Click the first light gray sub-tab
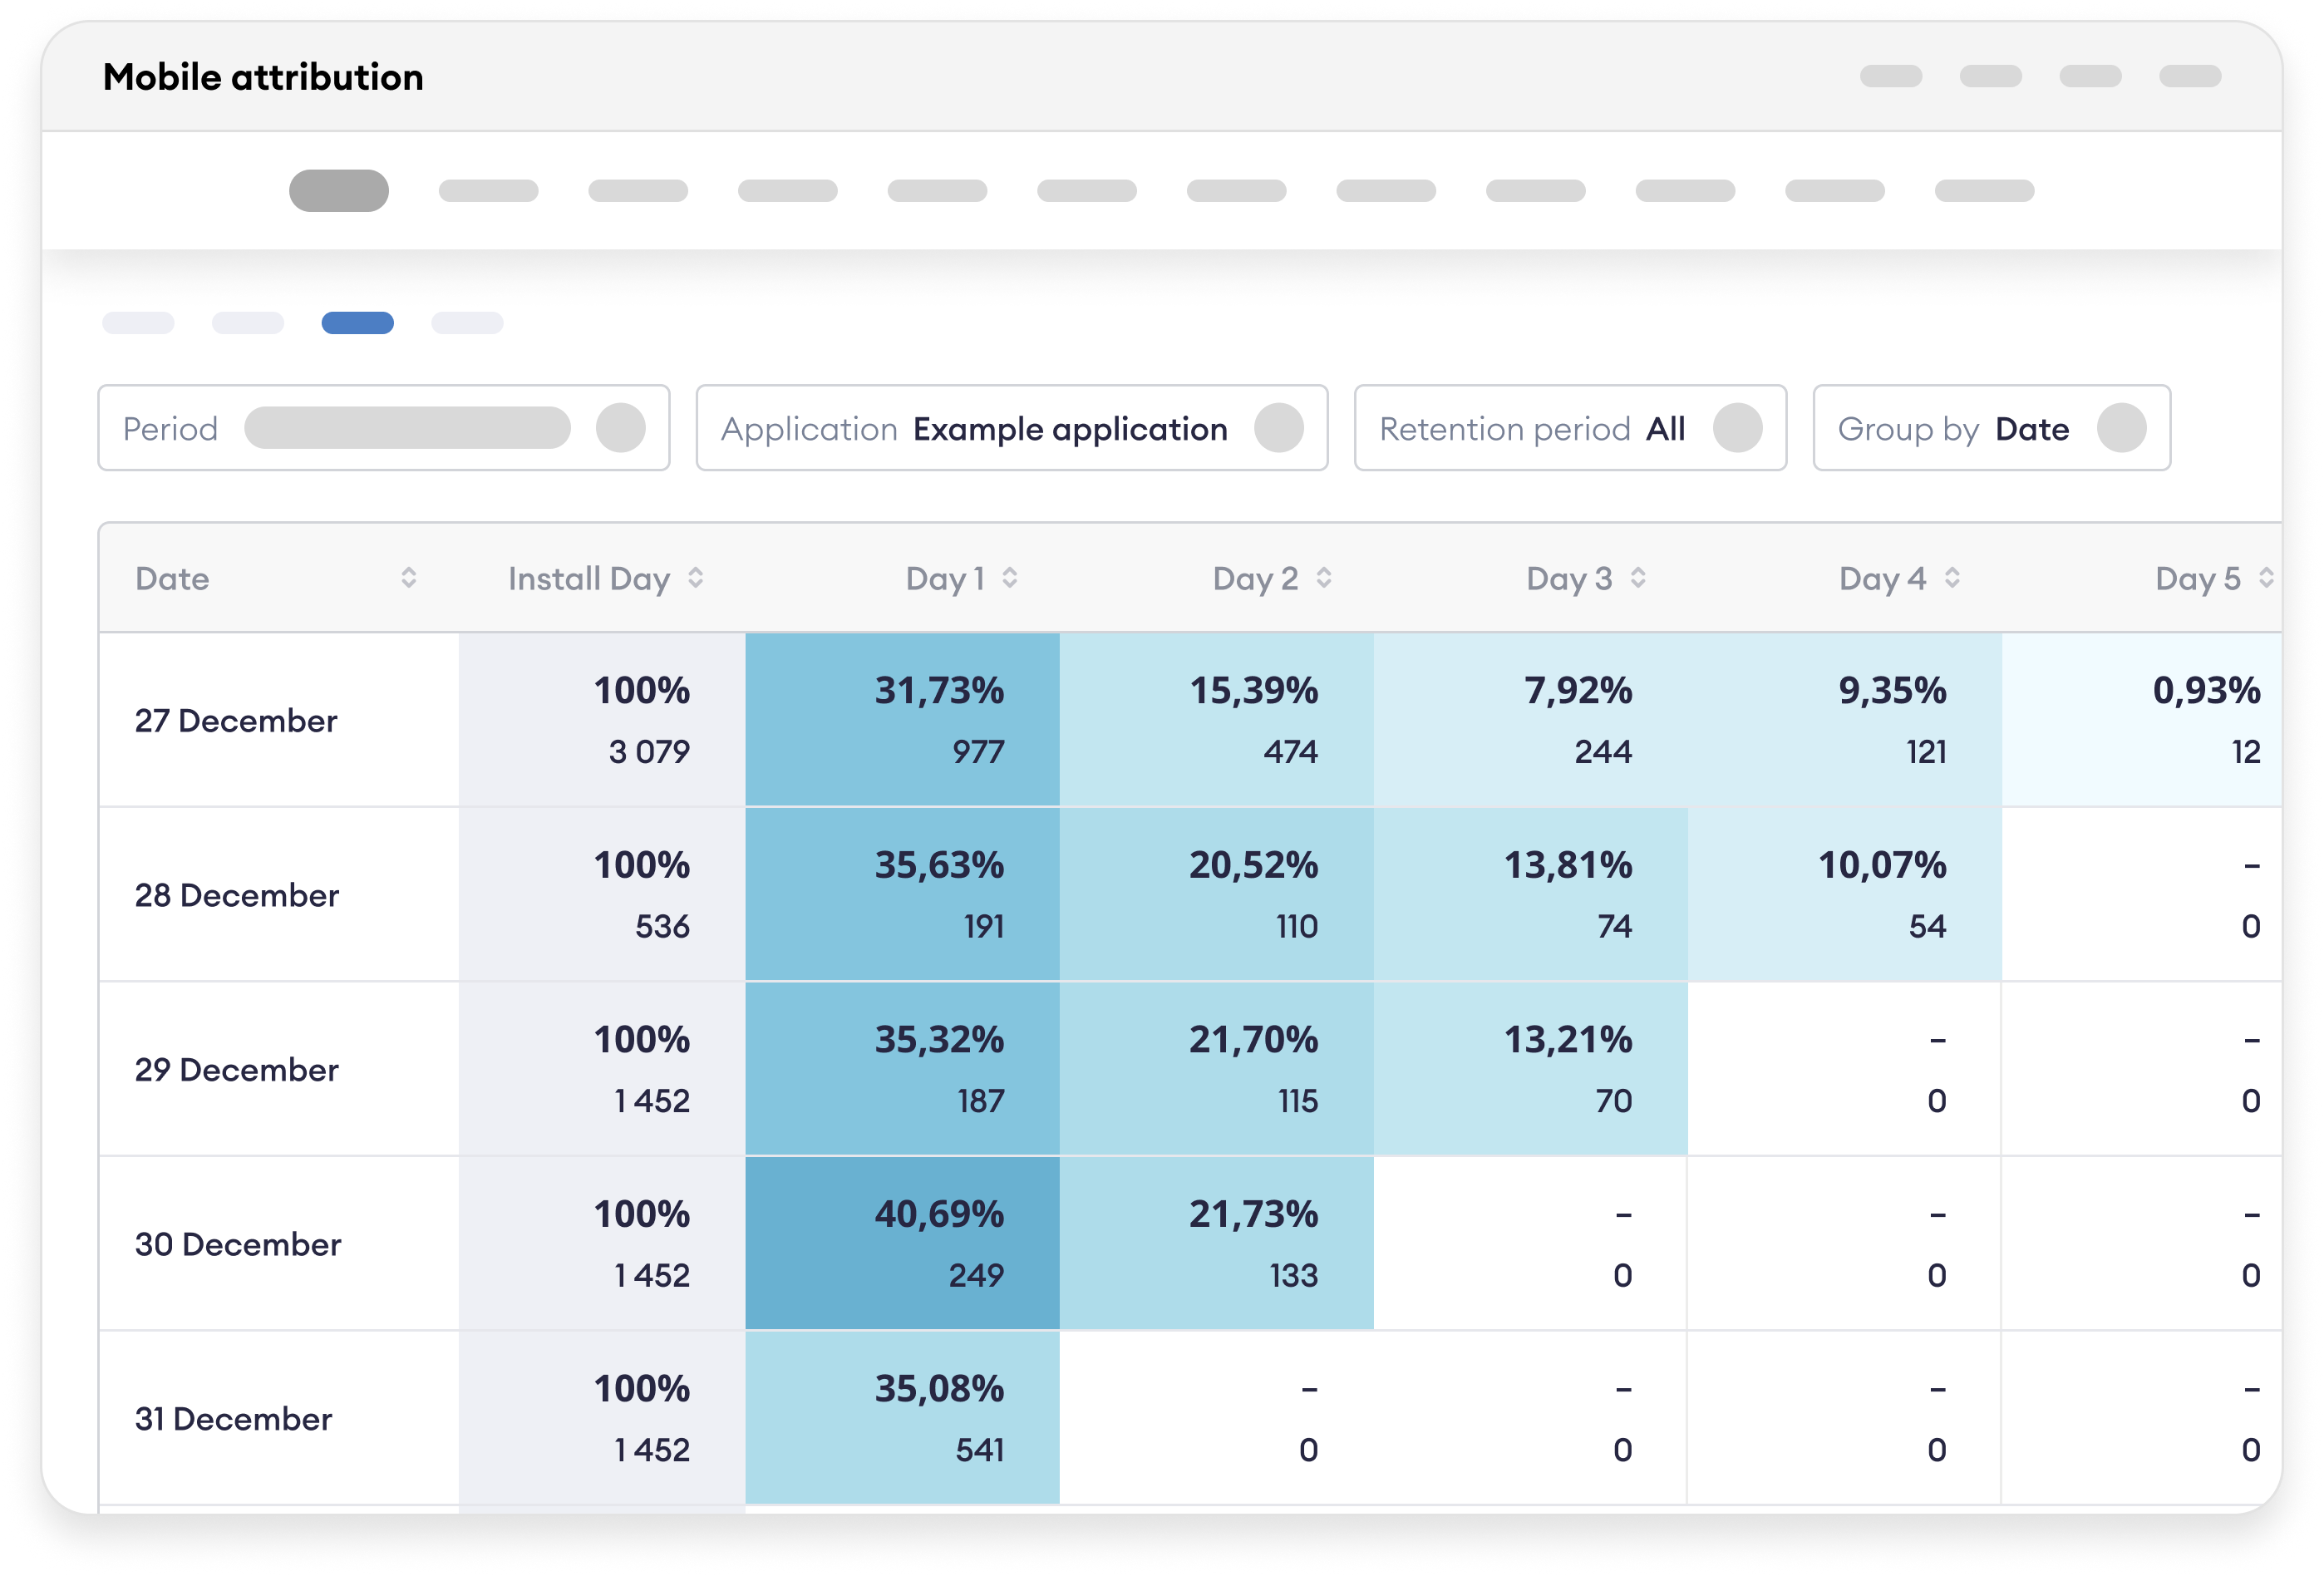2324x1576 pixels. click(138, 323)
